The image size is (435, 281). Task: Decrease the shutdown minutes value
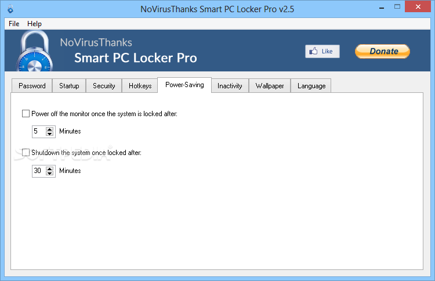(50, 173)
